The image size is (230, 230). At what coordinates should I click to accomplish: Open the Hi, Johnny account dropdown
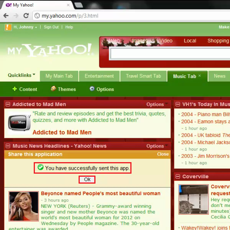click(25, 27)
